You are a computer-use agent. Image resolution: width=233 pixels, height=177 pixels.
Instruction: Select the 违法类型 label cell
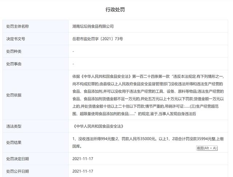(36, 126)
